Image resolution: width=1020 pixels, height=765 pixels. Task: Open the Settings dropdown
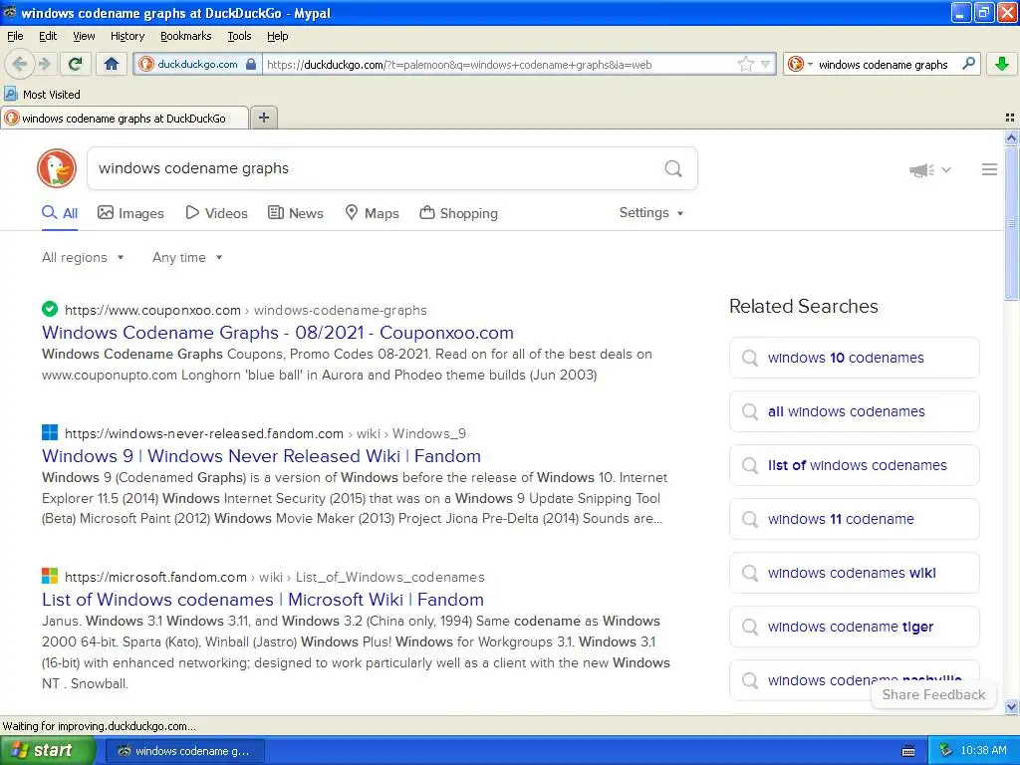[x=651, y=213]
